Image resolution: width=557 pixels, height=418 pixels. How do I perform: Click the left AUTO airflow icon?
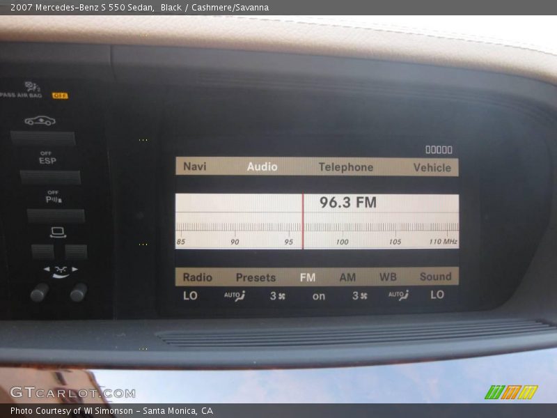click(x=235, y=295)
